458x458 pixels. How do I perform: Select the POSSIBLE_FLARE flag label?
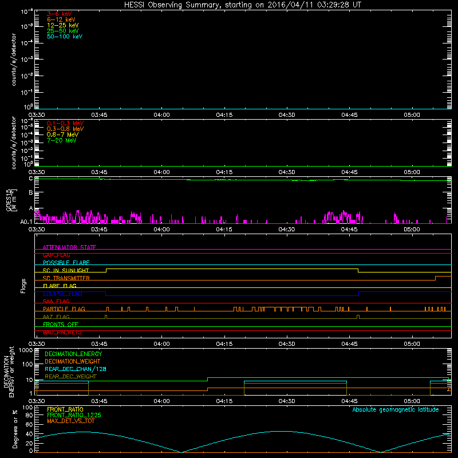[66, 263]
